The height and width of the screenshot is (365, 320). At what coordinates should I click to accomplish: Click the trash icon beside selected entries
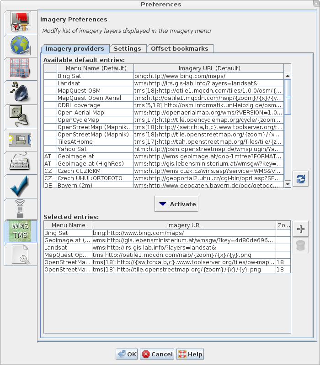[x=300, y=245]
